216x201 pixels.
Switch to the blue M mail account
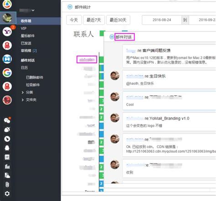(7, 59)
